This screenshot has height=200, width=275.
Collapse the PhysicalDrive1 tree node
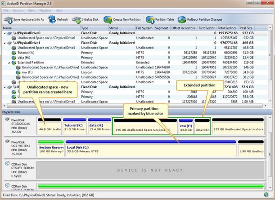point(5,43)
